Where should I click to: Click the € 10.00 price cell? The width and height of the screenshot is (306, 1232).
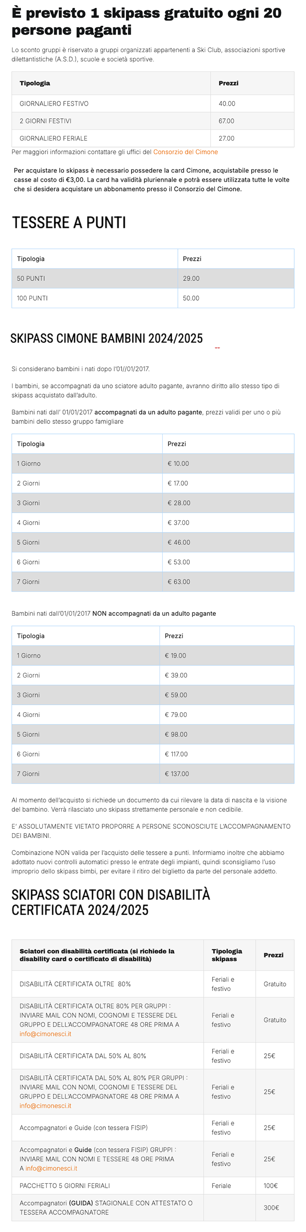click(178, 463)
